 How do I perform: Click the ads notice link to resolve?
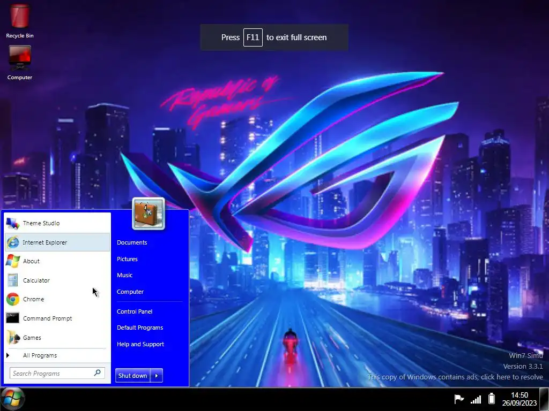point(455,377)
